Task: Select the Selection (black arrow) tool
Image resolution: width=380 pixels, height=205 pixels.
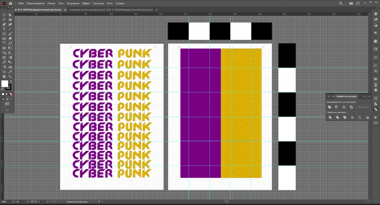Action: pyautogui.click(x=4, y=15)
